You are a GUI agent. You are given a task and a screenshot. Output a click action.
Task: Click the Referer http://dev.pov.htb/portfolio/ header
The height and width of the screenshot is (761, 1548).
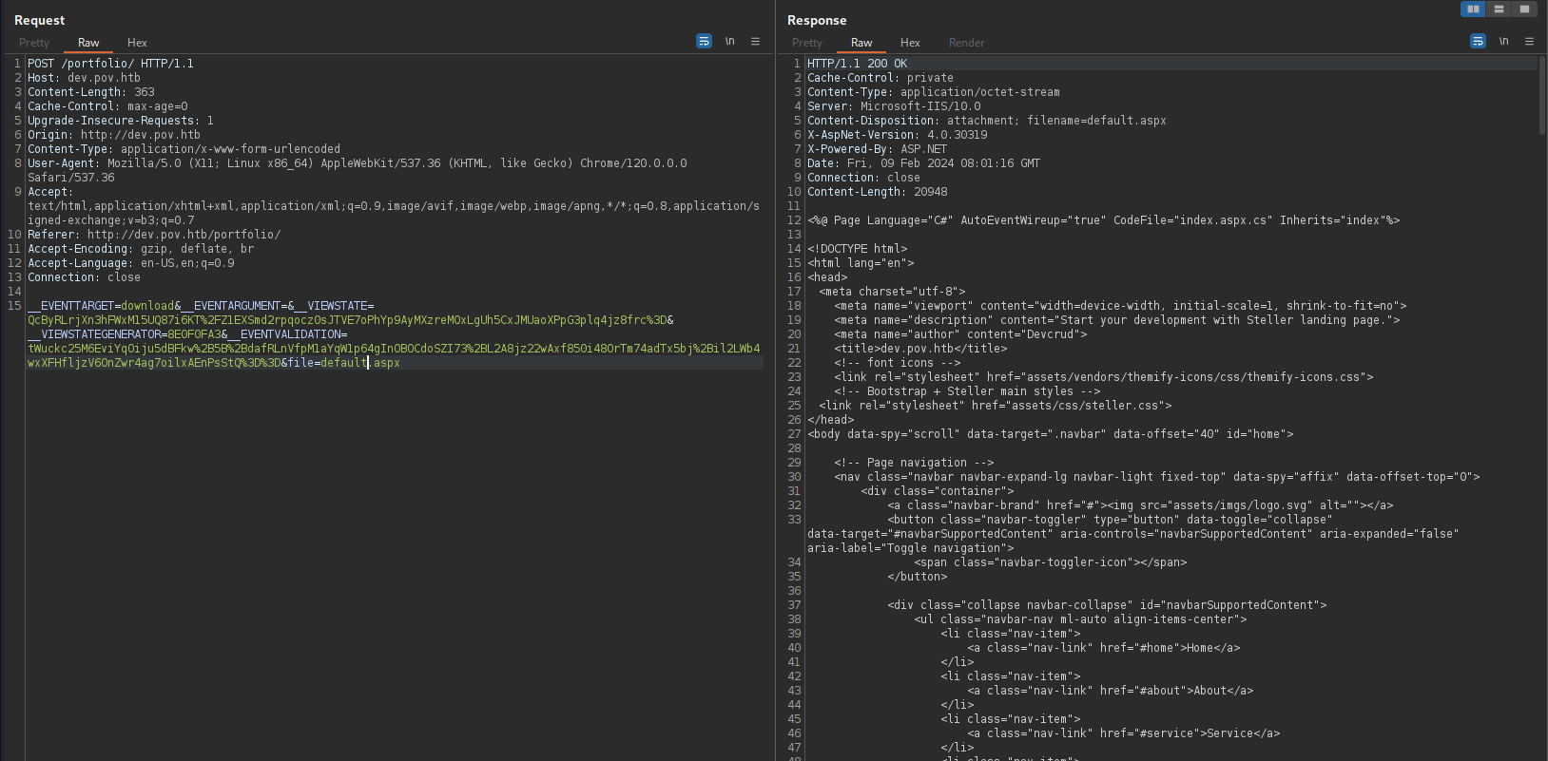(154, 235)
